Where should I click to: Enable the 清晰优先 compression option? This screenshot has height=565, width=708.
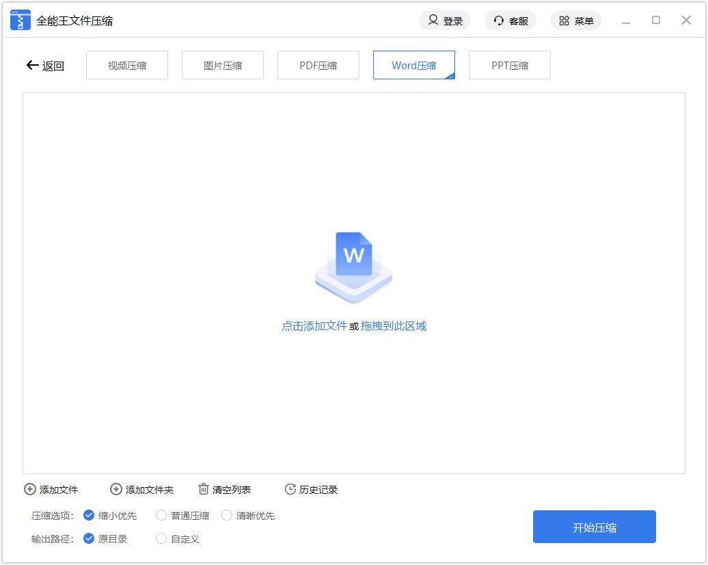coord(227,515)
